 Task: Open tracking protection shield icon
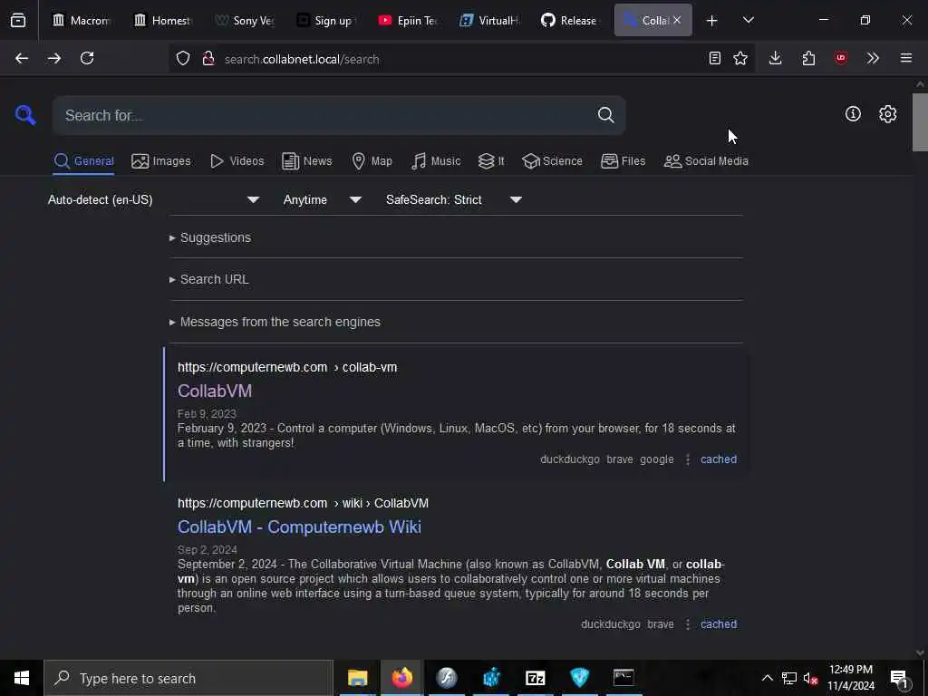[x=183, y=59]
